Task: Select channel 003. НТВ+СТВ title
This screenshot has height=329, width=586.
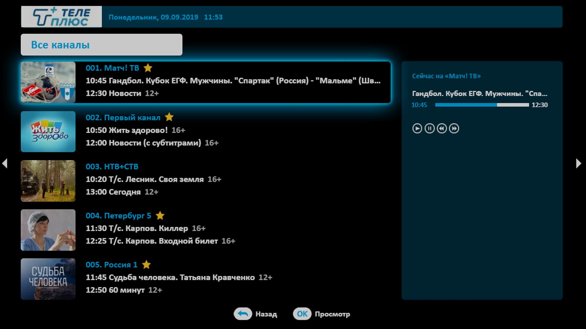Action: [x=112, y=167]
